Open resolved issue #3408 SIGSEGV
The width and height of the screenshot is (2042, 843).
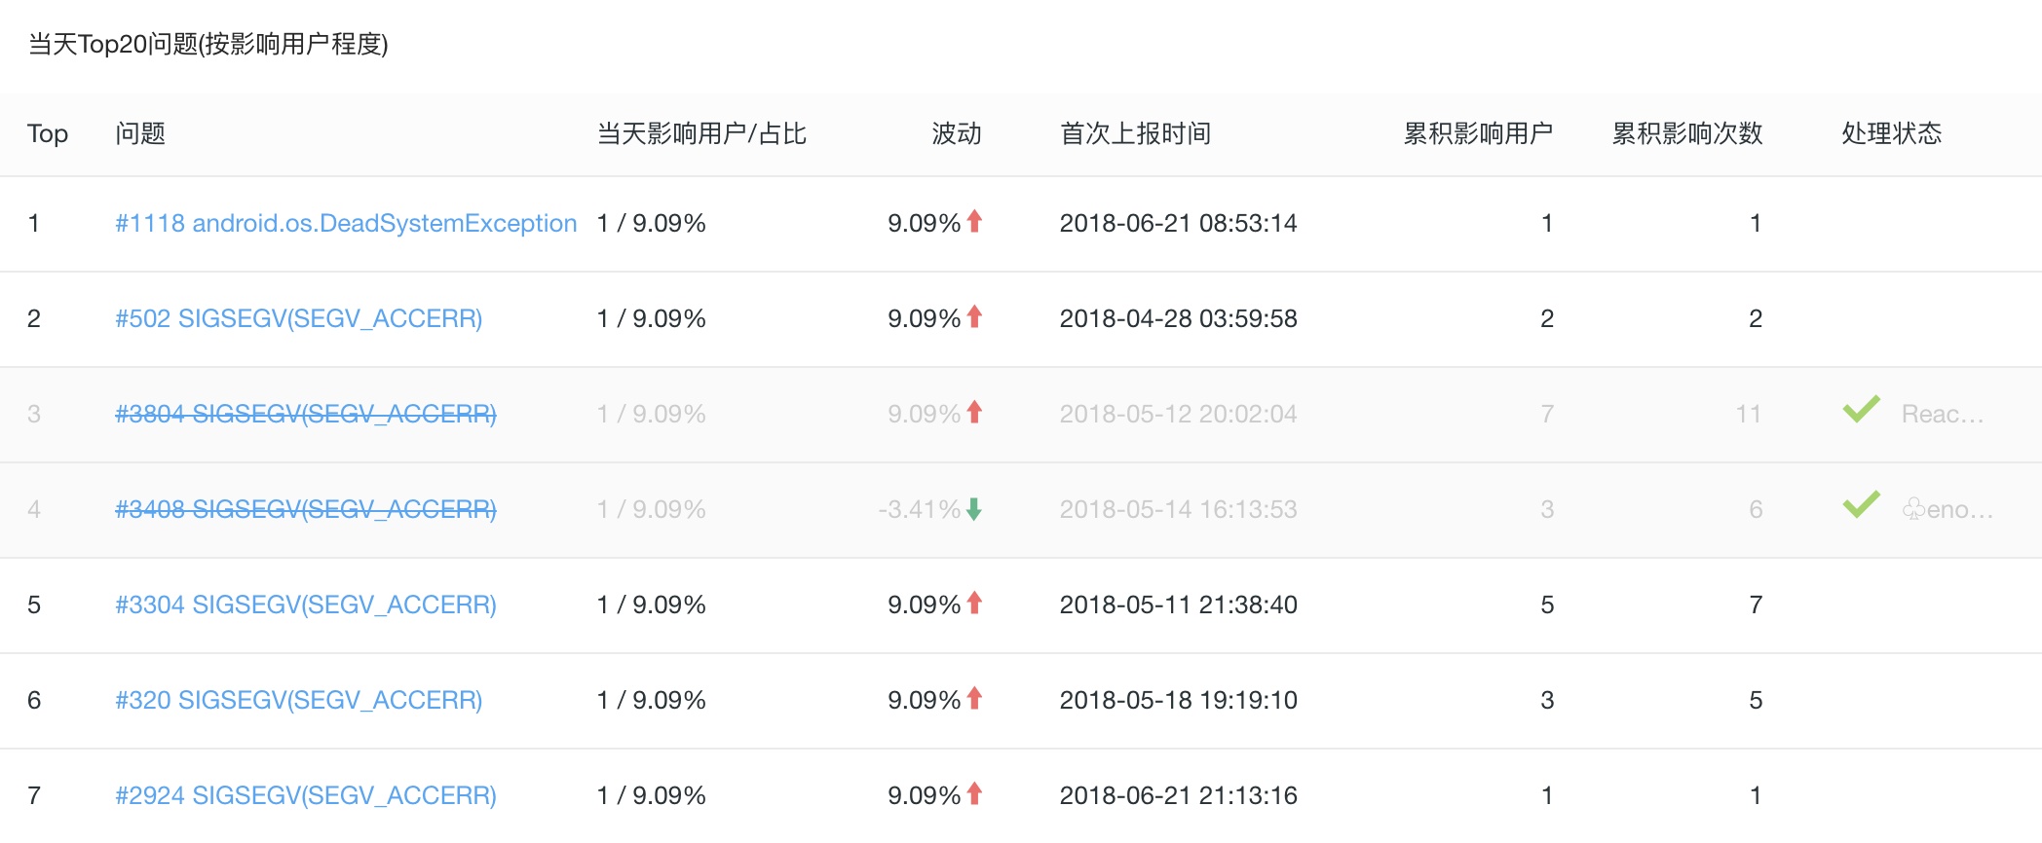click(x=306, y=509)
